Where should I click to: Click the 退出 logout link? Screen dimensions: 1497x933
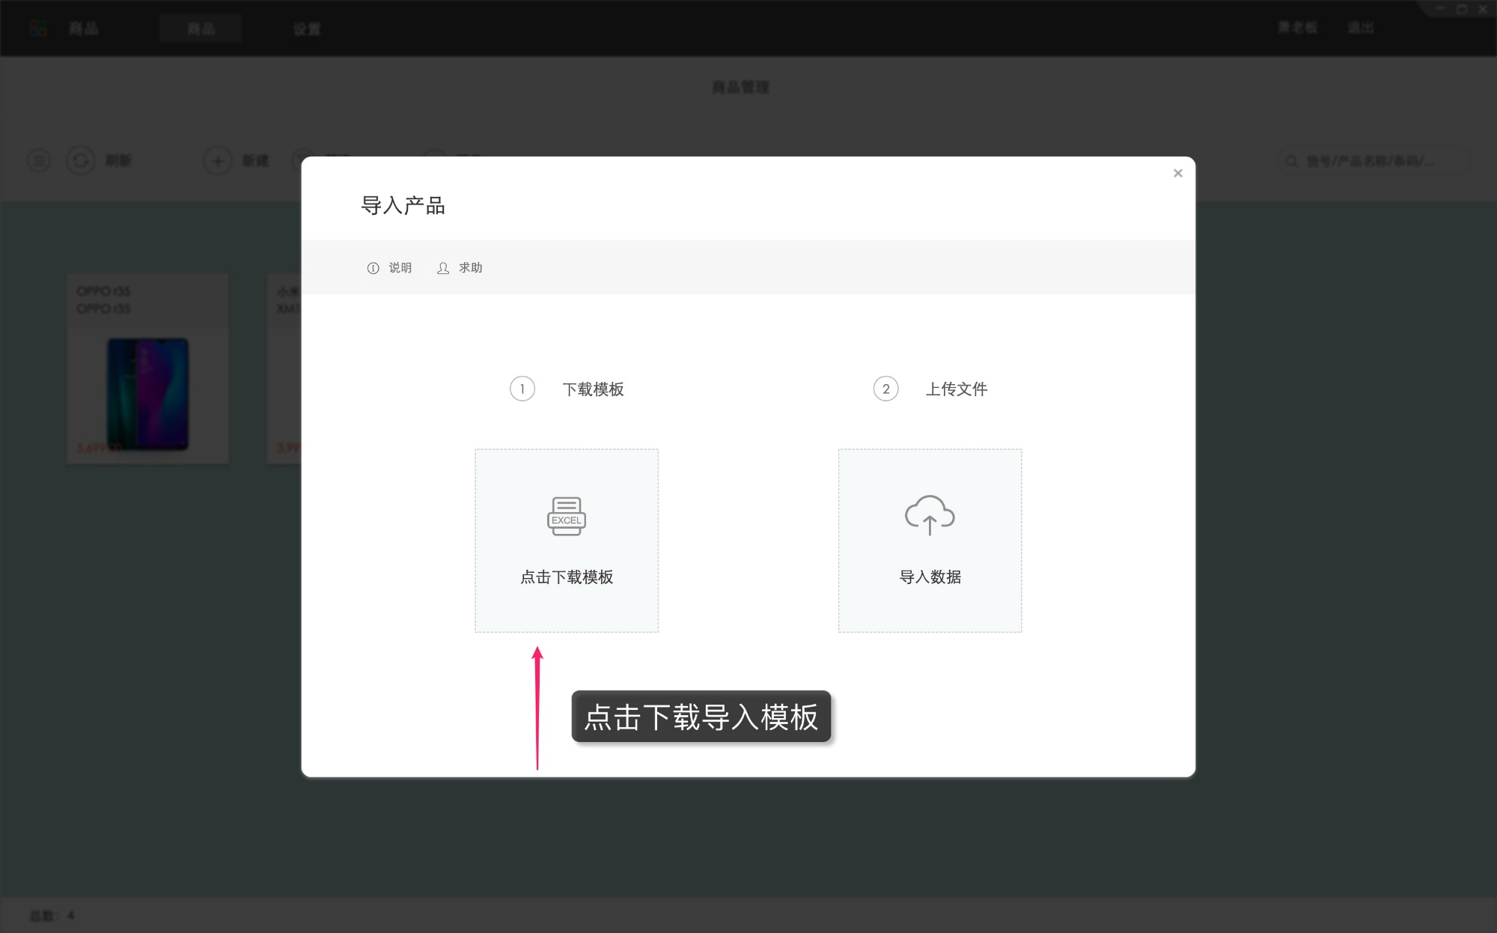coord(1360,28)
